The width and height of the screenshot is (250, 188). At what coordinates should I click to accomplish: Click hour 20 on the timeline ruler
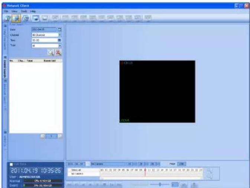point(188,170)
